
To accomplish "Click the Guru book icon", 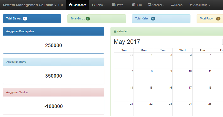I will [x=133, y=5].
